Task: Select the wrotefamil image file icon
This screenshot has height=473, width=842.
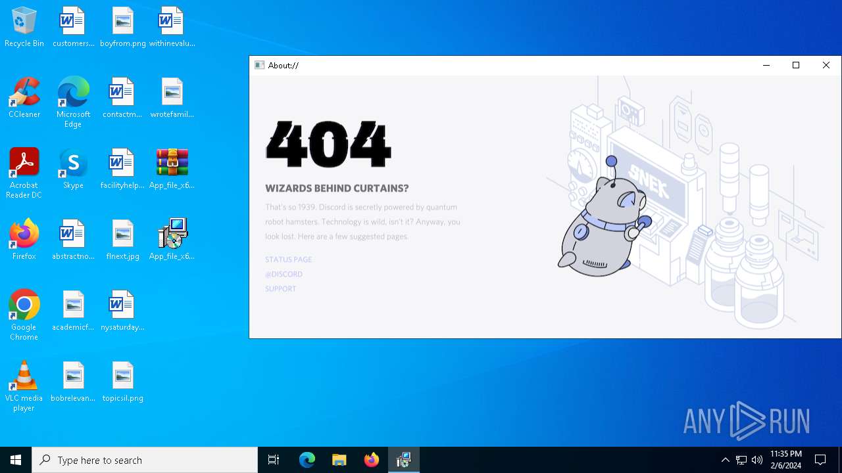Action: 172,99
